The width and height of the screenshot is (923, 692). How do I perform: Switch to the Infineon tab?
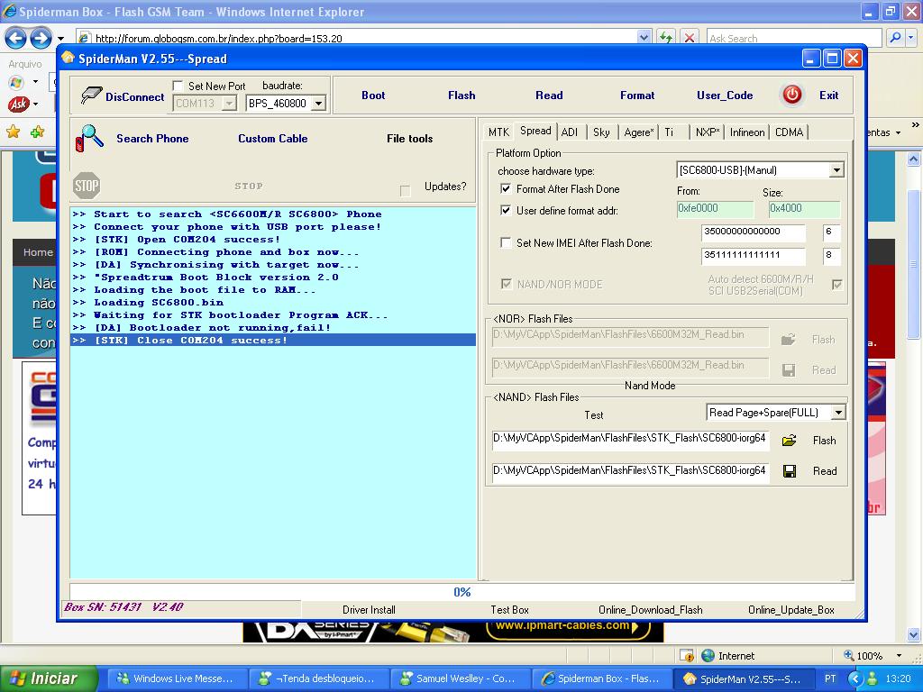(747, 132)
